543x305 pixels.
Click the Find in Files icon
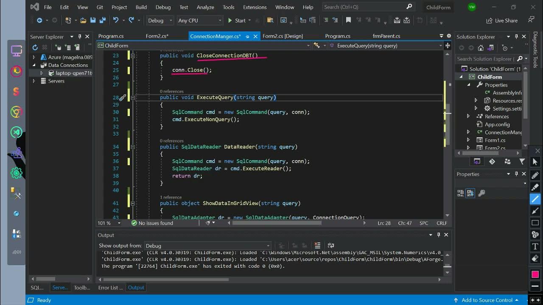pyautogui.click(x=270, y=20)
